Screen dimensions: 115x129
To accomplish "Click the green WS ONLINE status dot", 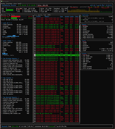I will 19,5.
